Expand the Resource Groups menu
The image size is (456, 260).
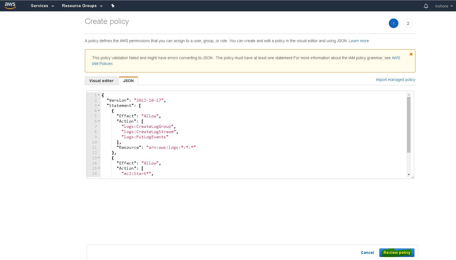[x=82, y=6]
